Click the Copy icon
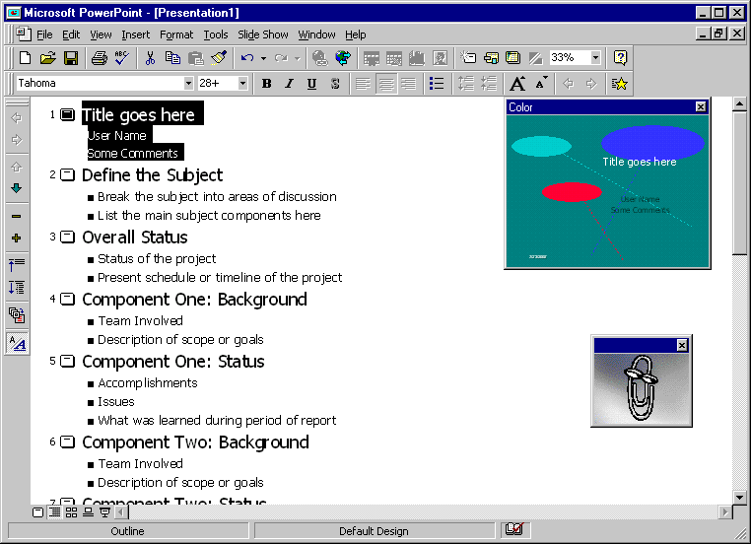Viewport: 751px width, 544px height. [172, 58]
